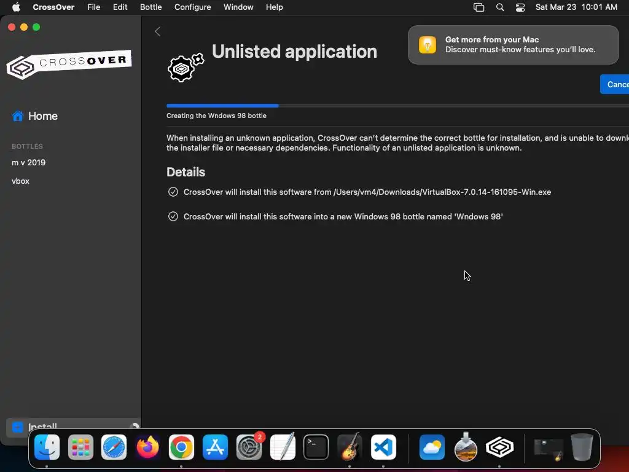Click the checkmark beside the new bottle line
629x472 pixels.
point(173,216)
